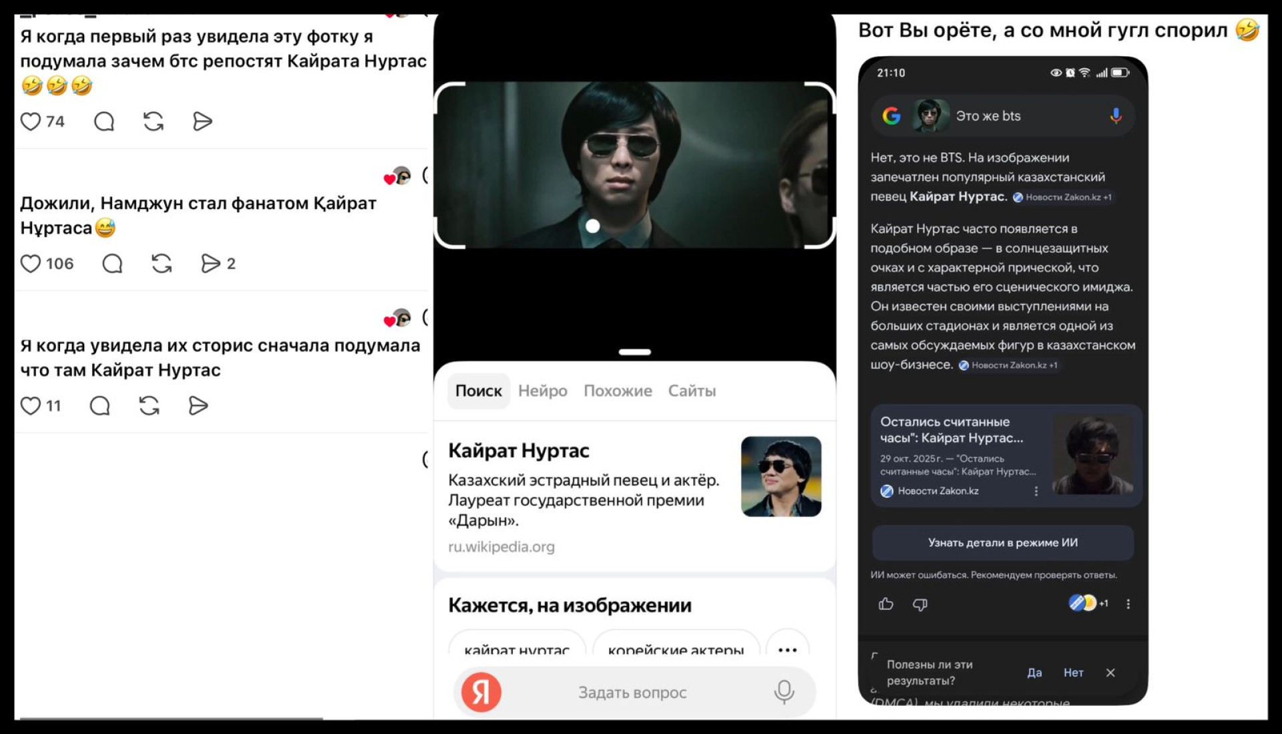The image size is (1282, 734).
Task: Expand more suggestion chips with three dots
Action: (787, 649)
